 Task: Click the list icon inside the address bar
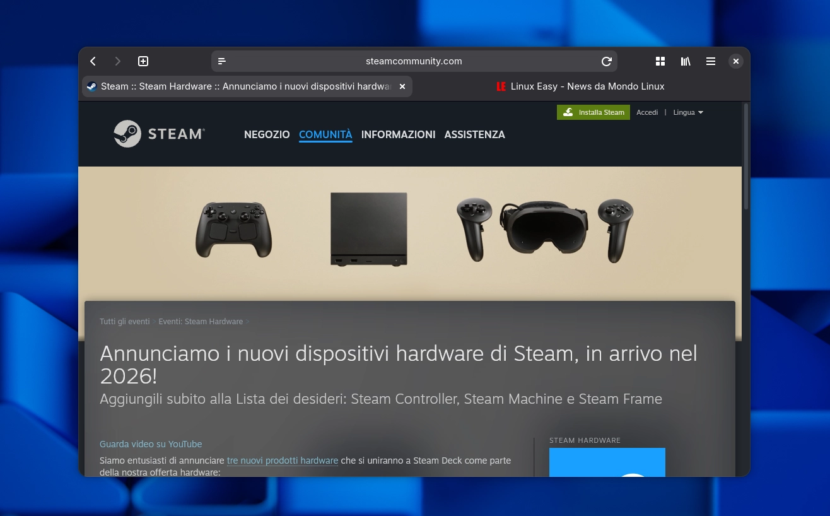[222, 61]
